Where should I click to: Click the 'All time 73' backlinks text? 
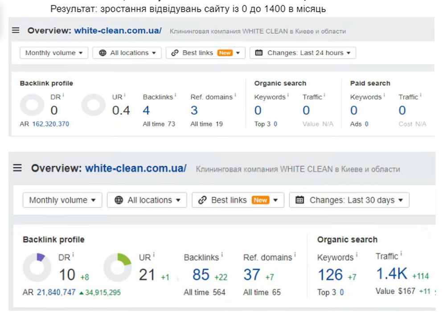coord(159,124)
